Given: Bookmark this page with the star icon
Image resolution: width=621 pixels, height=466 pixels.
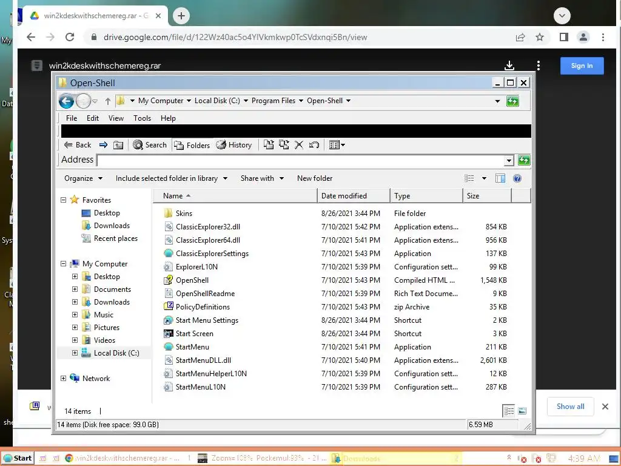Looking at the screenshot, I should [x=539, y=37].
